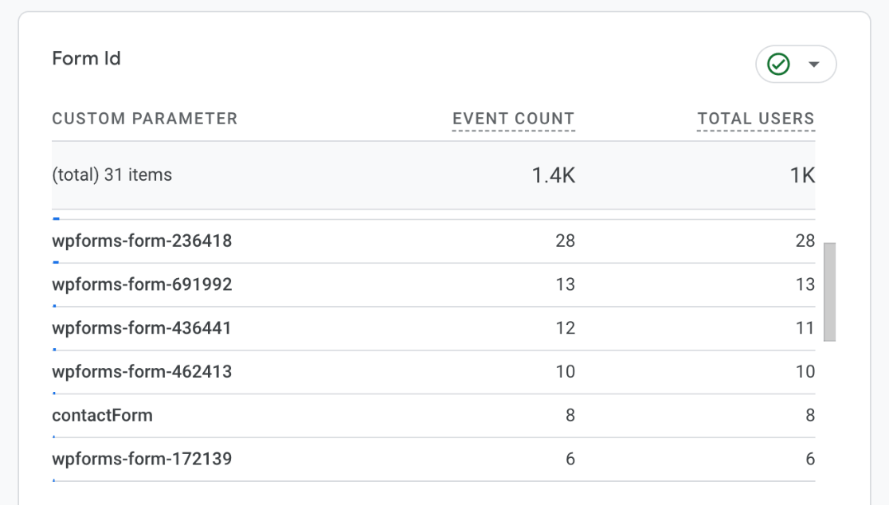
Task: Click the Form Id card title
Action: point(86,58)
